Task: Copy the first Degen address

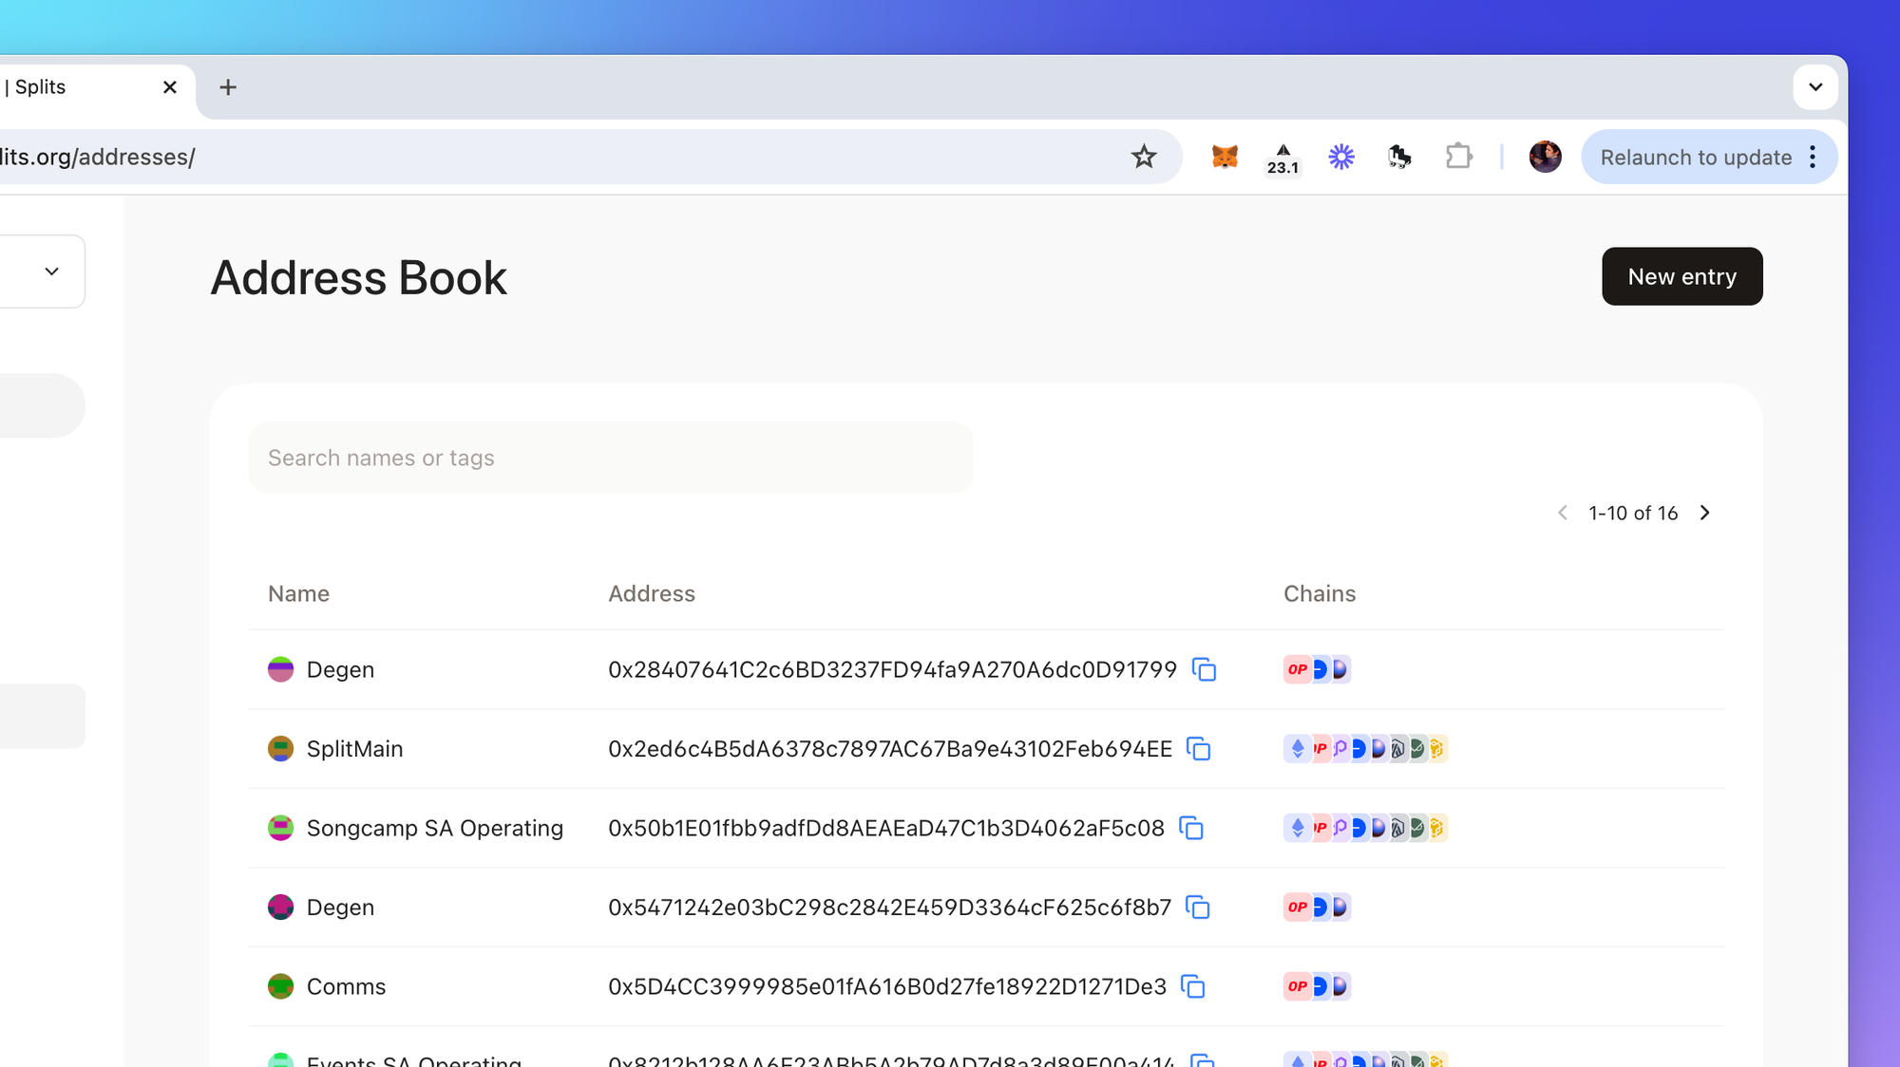Action: (x=1204, y=669)
